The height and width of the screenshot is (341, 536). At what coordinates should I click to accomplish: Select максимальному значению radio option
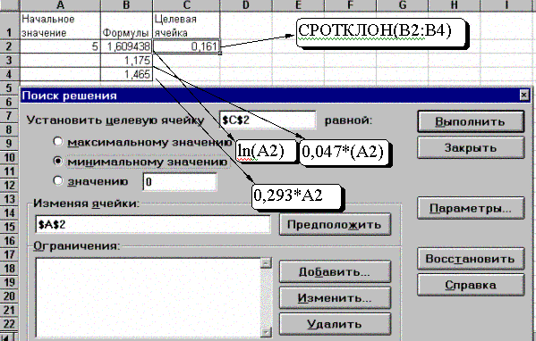58,142
